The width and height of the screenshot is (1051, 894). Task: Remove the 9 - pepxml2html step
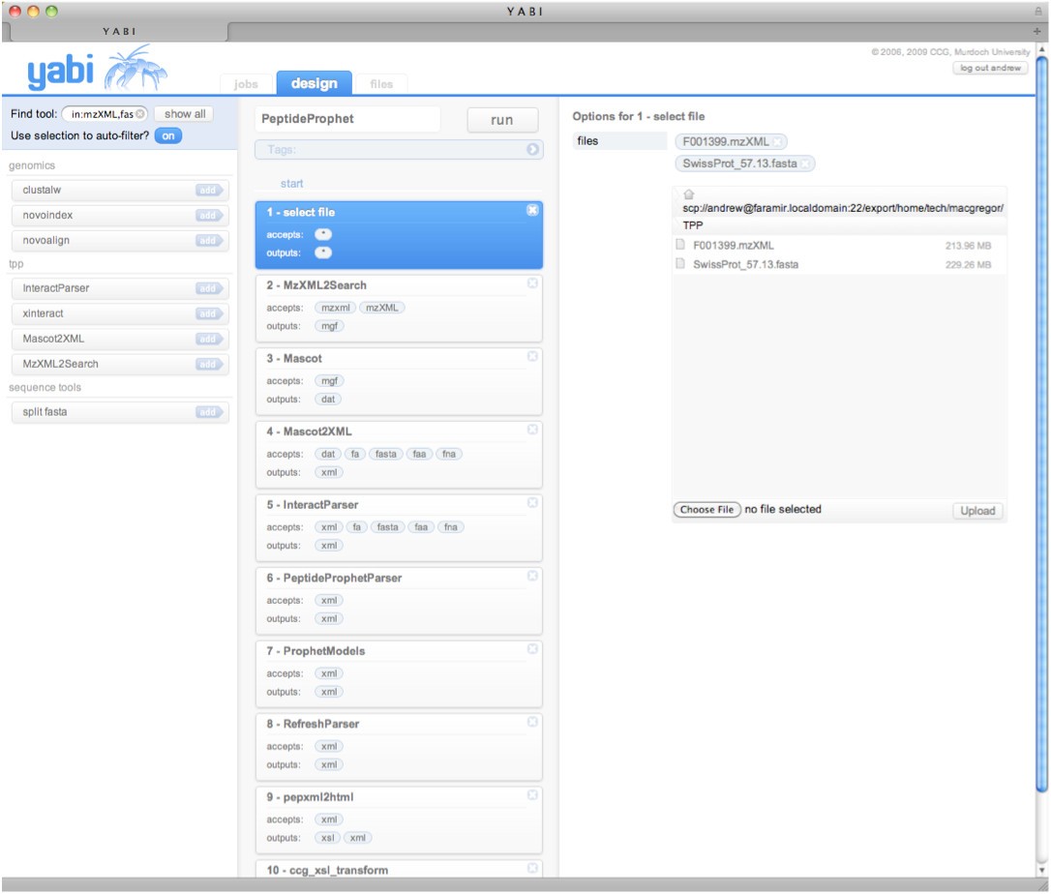532,794
